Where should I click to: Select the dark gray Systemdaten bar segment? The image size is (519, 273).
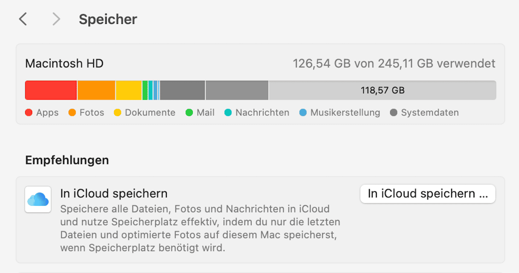click(x=182, y=90)
